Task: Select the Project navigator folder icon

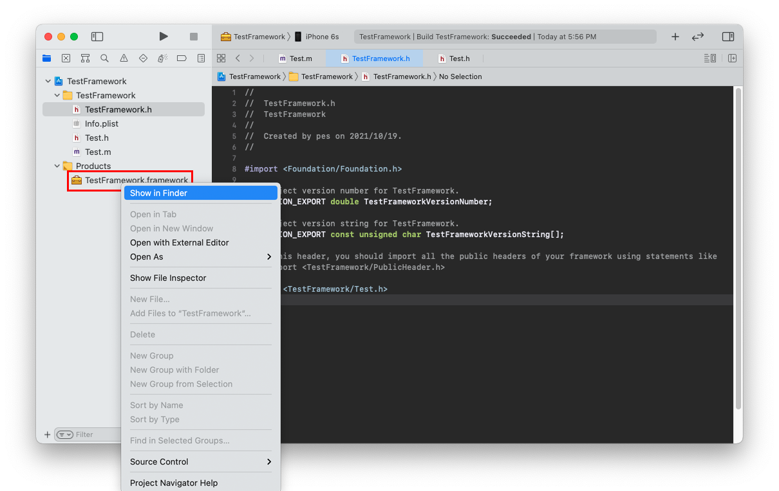Action: point(47,58)
